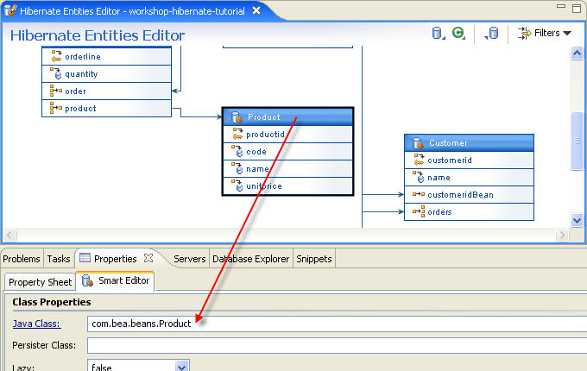Viewport: 587px width, 371px height.
Task: Select the Customer entity header
Action: click(x=469, y=143)
